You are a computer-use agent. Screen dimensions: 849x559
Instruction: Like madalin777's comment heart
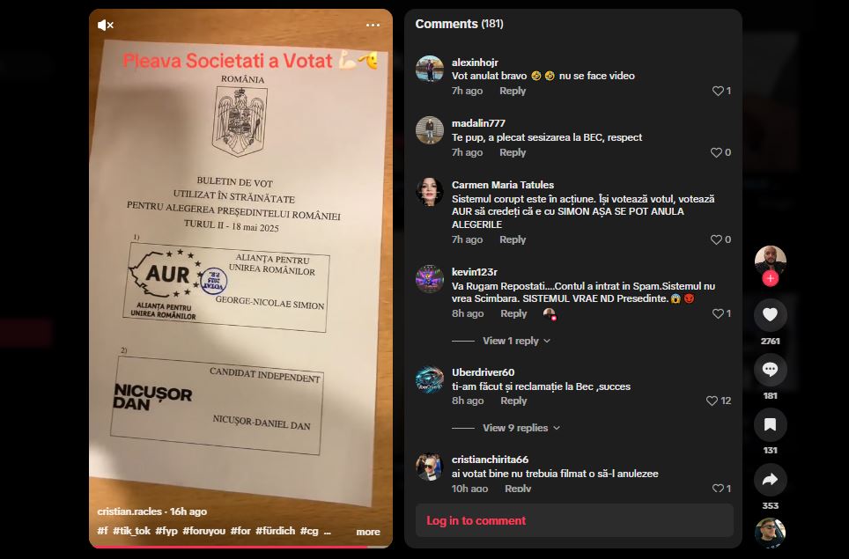[716, 152]
